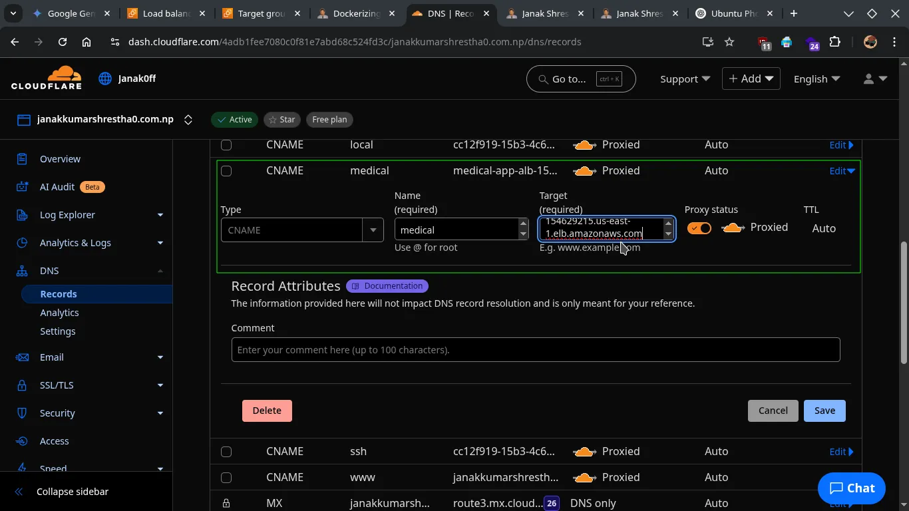Click the Security shield icon
This screenshot has height=511, width=909.
point(22,413)
